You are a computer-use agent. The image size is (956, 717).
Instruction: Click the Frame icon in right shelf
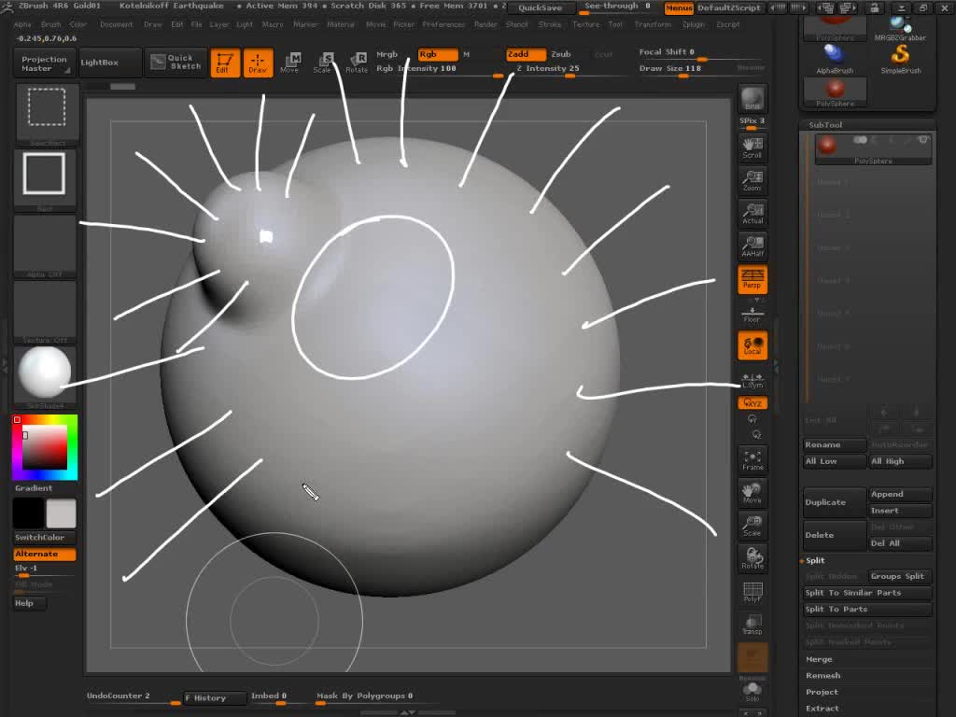point(752,460)
